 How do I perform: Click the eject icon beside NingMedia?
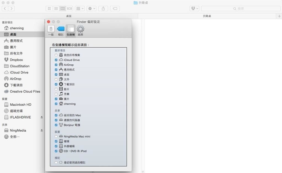[42, 130]
